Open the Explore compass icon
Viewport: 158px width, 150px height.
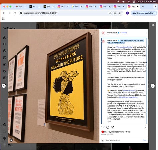5,51
